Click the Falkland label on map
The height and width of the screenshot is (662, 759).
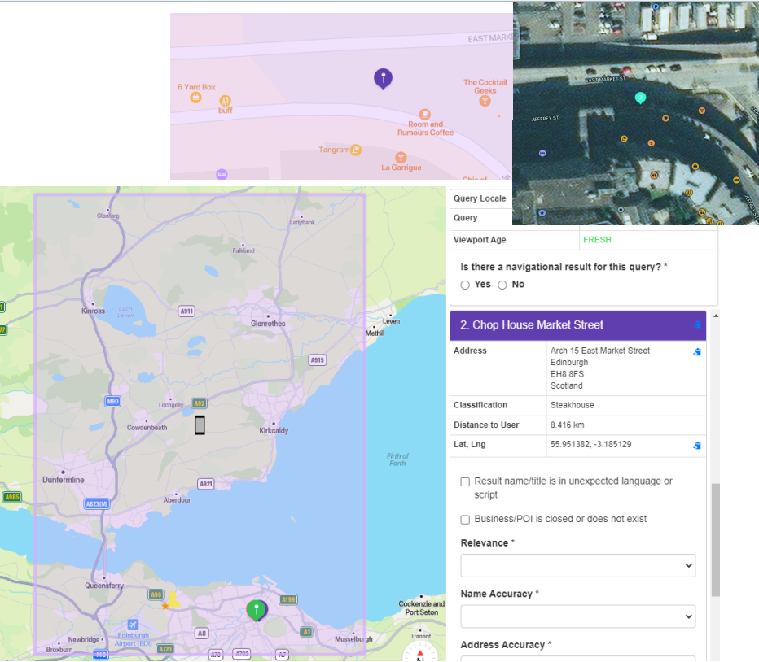tap(243, 250)
